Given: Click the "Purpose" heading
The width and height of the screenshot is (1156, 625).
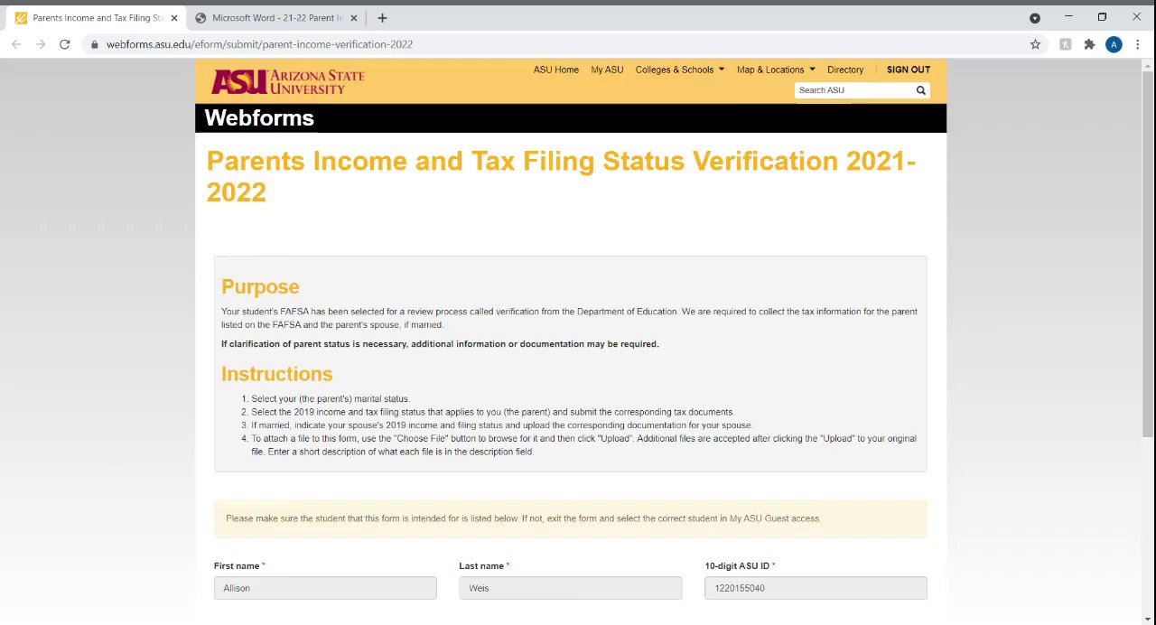Looking at the screenshot, I should pyautogui.click(x=260, y=286).
